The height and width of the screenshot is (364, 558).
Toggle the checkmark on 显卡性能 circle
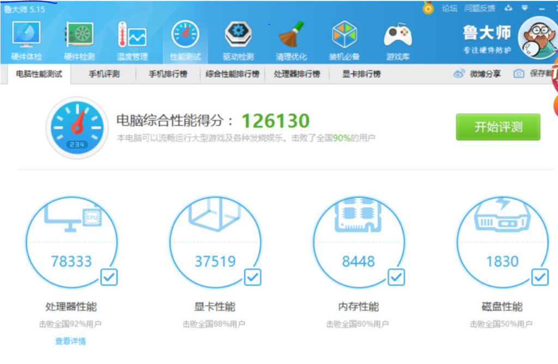pyautogui.click(x=252, y=277)
